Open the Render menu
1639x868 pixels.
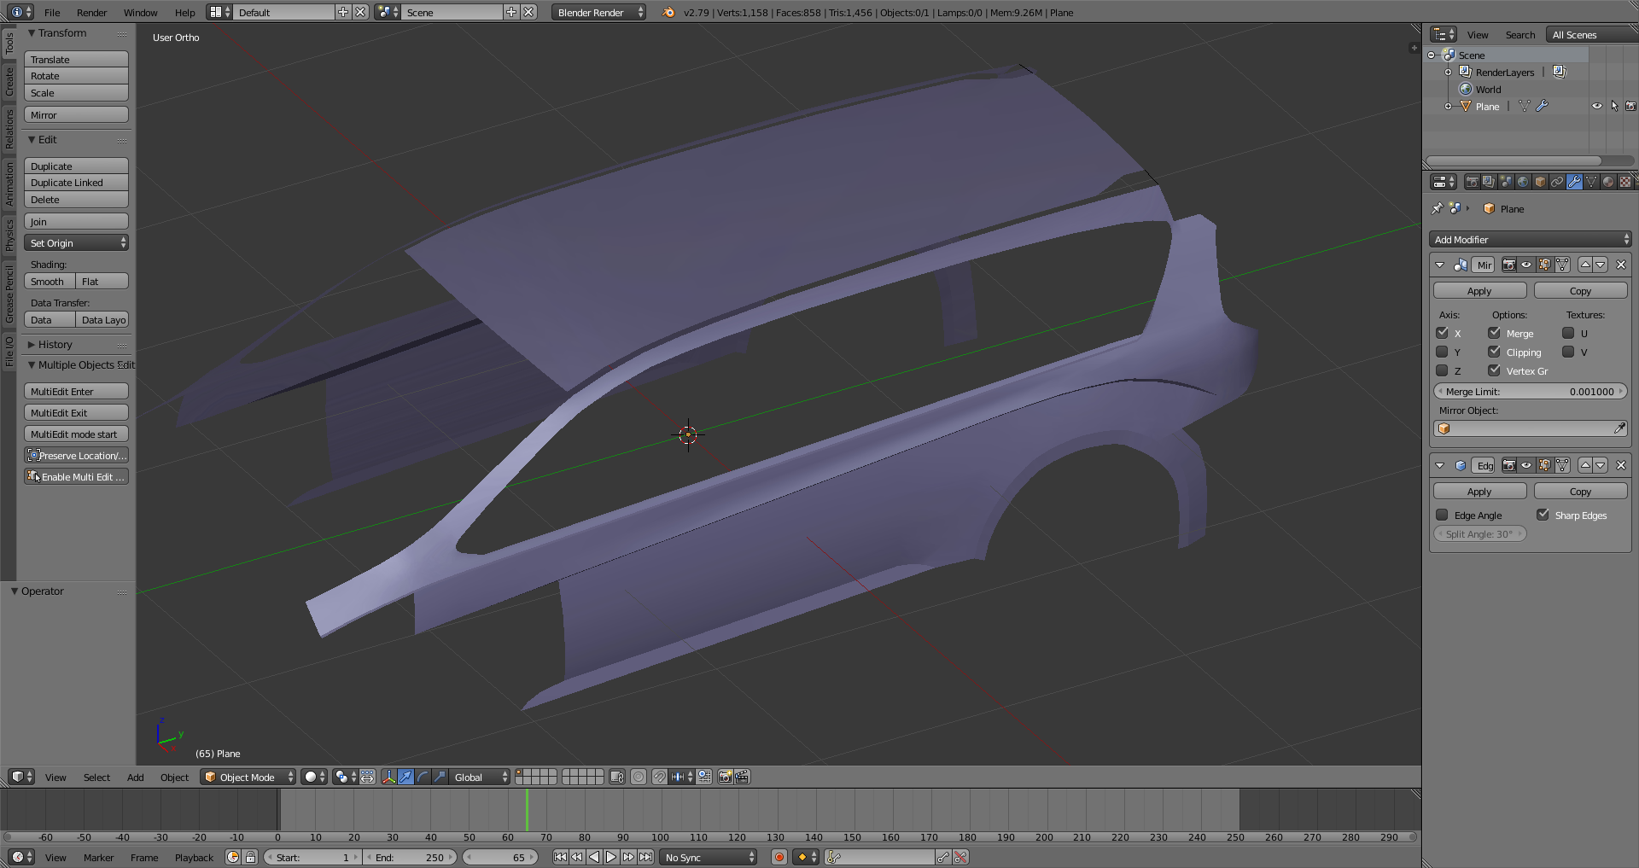point(91,12)
